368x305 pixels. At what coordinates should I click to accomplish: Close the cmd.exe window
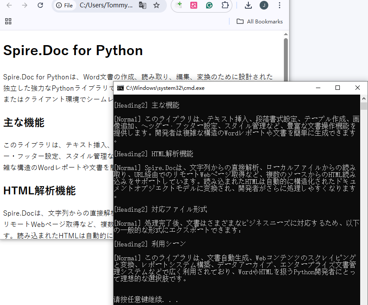(x=357, y=88)
